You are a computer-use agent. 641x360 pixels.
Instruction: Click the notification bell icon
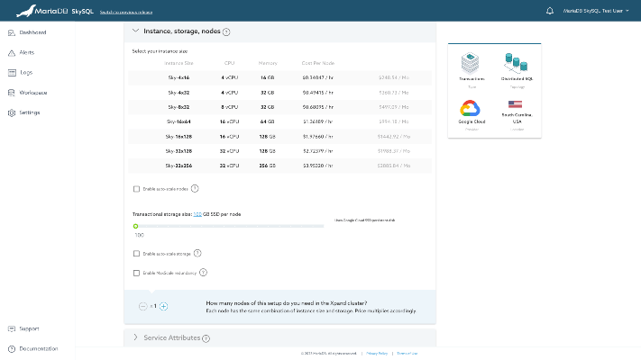(x=550, y=11)
